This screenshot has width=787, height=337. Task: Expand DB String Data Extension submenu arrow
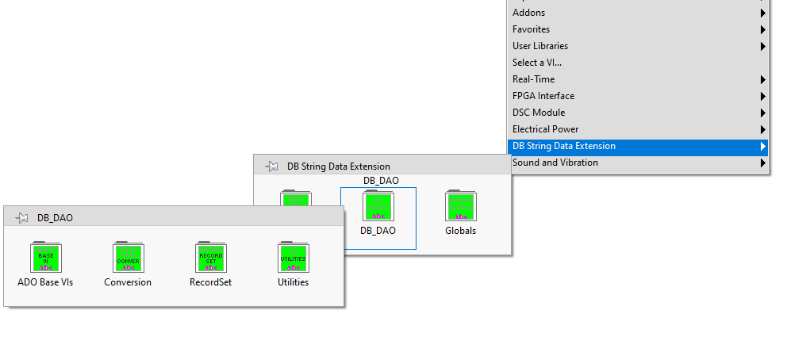(x=763, y=147)
